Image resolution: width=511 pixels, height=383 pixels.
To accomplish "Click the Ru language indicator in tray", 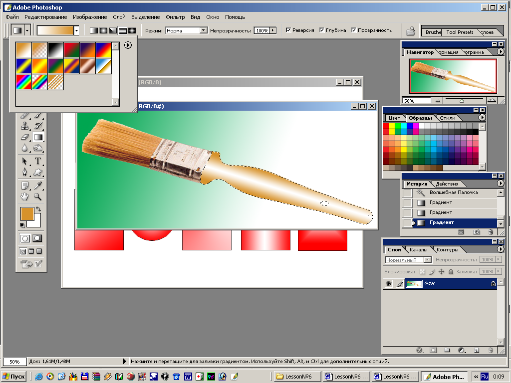I will pyautogui.click(x=485, y=377).
